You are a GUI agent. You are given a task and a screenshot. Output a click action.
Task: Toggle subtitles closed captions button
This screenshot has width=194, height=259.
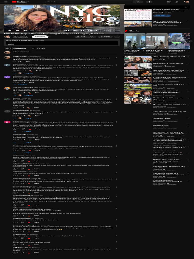pos(75,30)
